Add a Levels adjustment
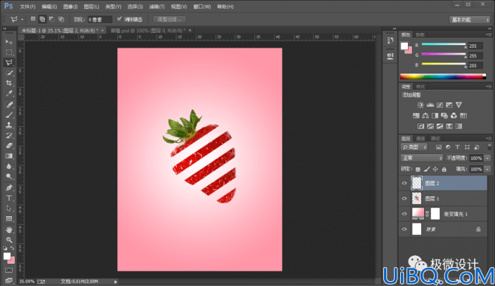495x286 pixels. click(x=430, y=105)
